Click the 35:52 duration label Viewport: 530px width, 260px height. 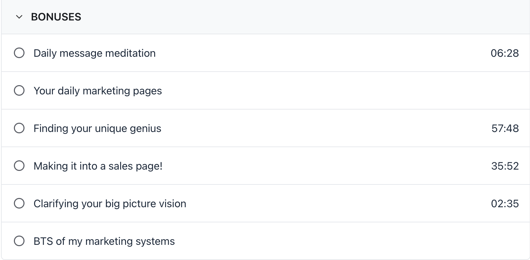[x=505, y=166]
